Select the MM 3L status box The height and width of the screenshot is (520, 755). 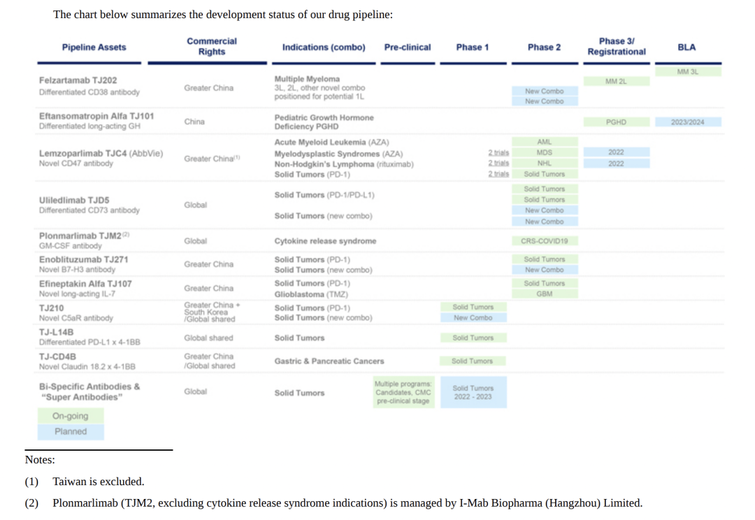687,71
